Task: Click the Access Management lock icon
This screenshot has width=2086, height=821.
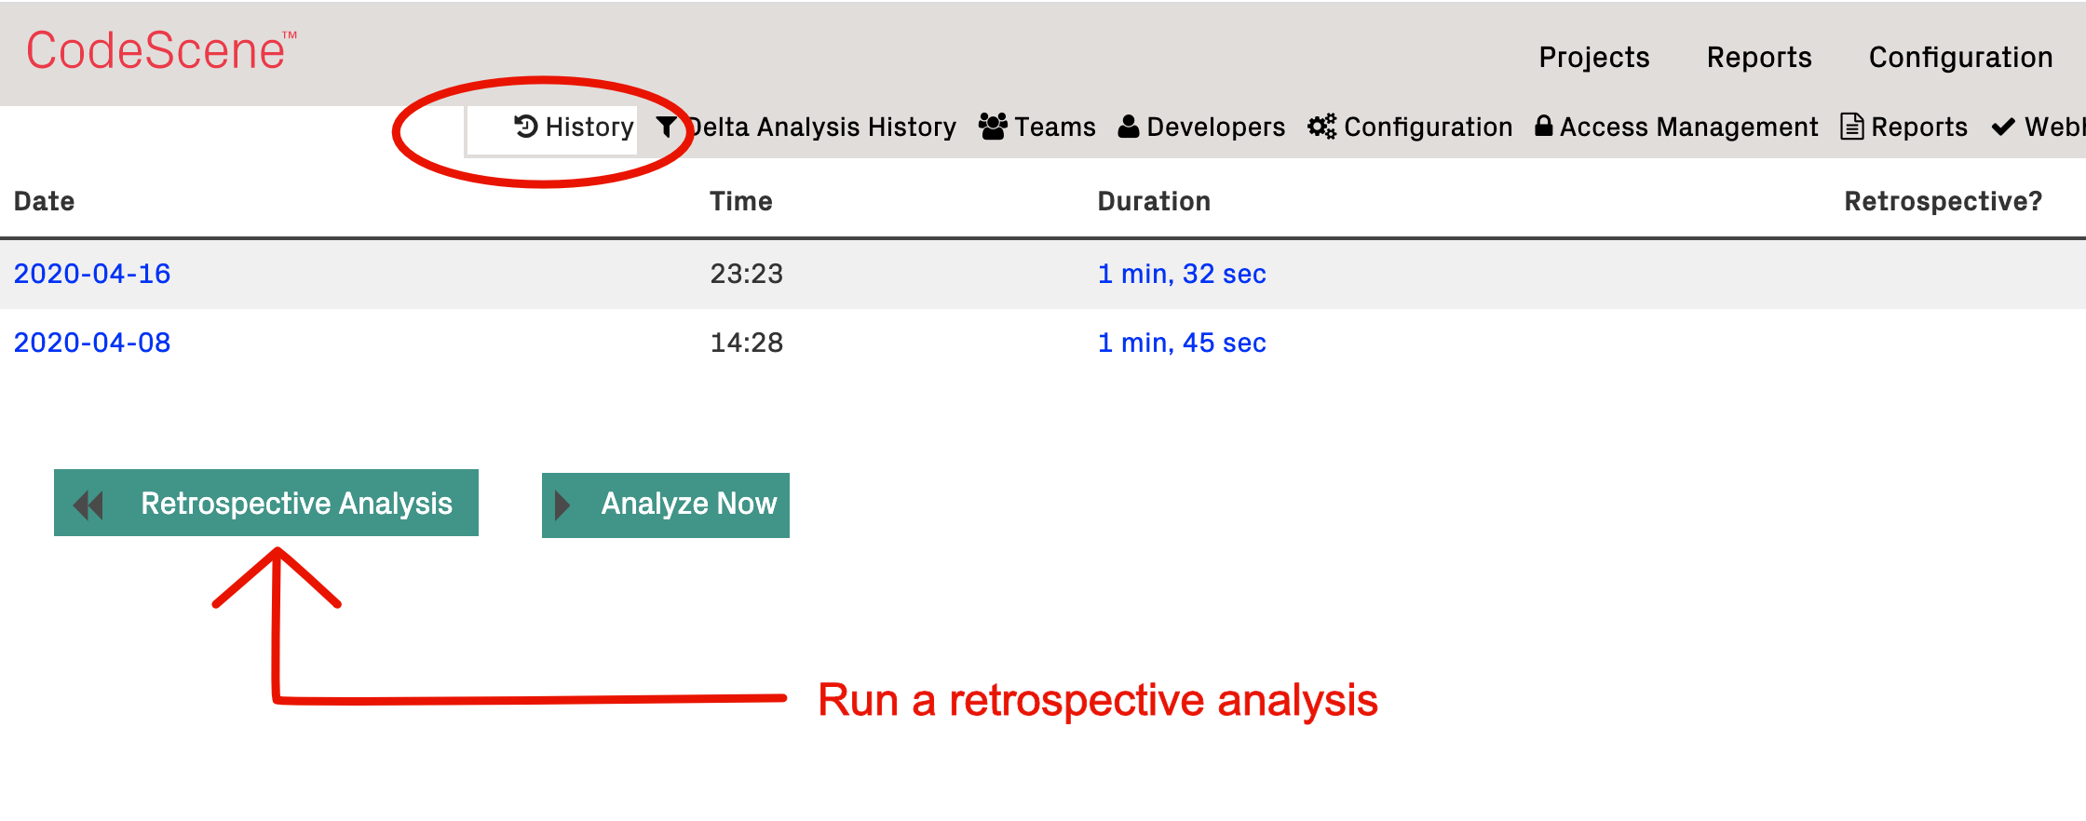Action: pos(1544,126)
